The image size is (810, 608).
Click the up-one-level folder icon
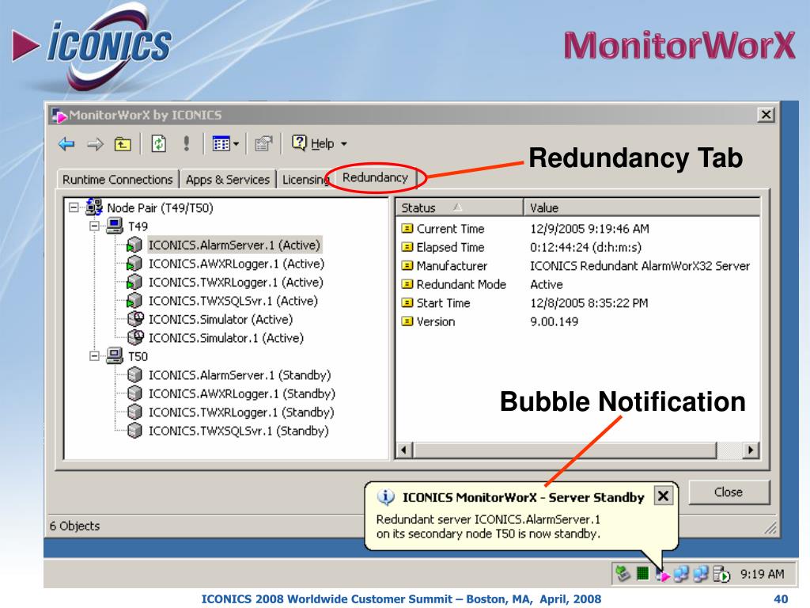(x=123, y=144)
